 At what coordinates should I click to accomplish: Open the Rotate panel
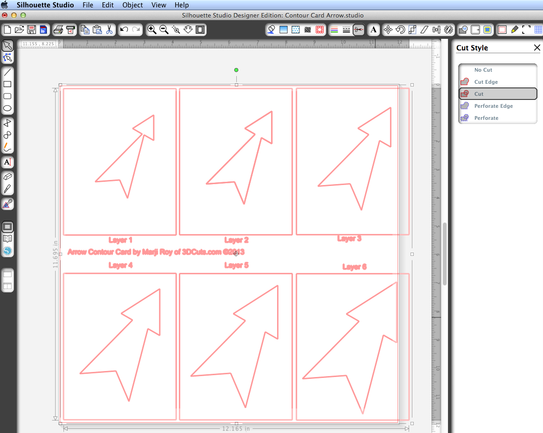pyautogui.click(x=400, y=30)
